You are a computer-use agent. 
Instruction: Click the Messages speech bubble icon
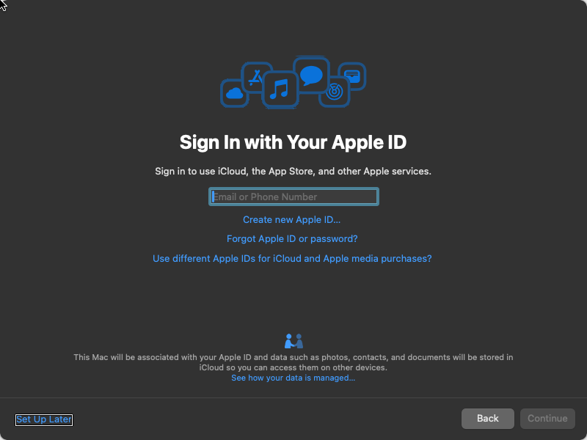pos(311,75)
